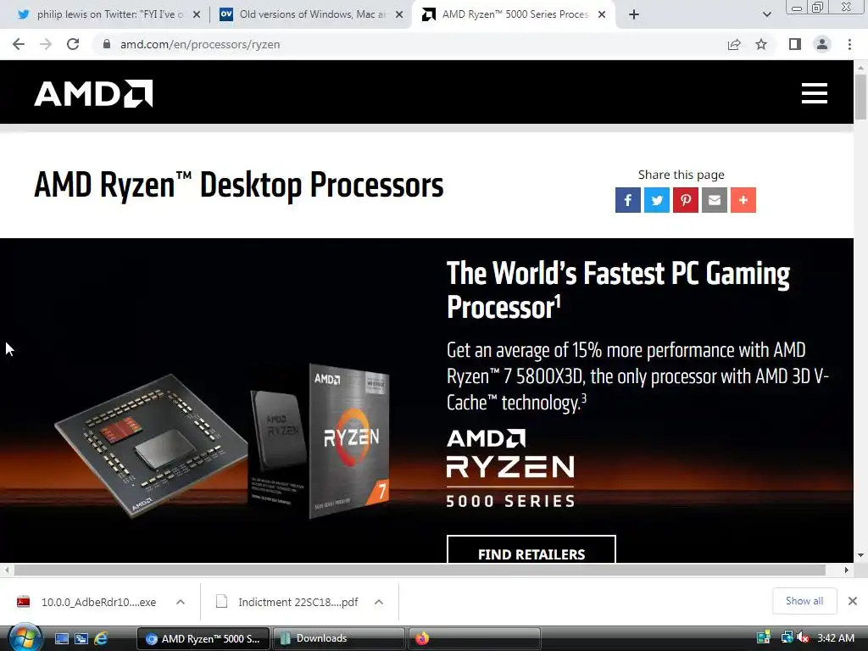Bookmark this page with star icon
This screenshot has width=868, height=651.
(761, 44)
